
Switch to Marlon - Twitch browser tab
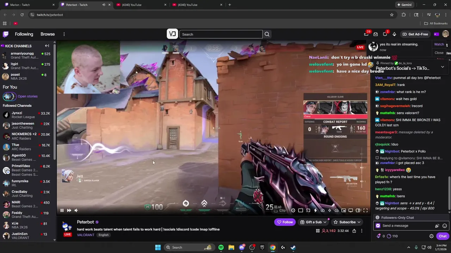click(x=29, y=5)
